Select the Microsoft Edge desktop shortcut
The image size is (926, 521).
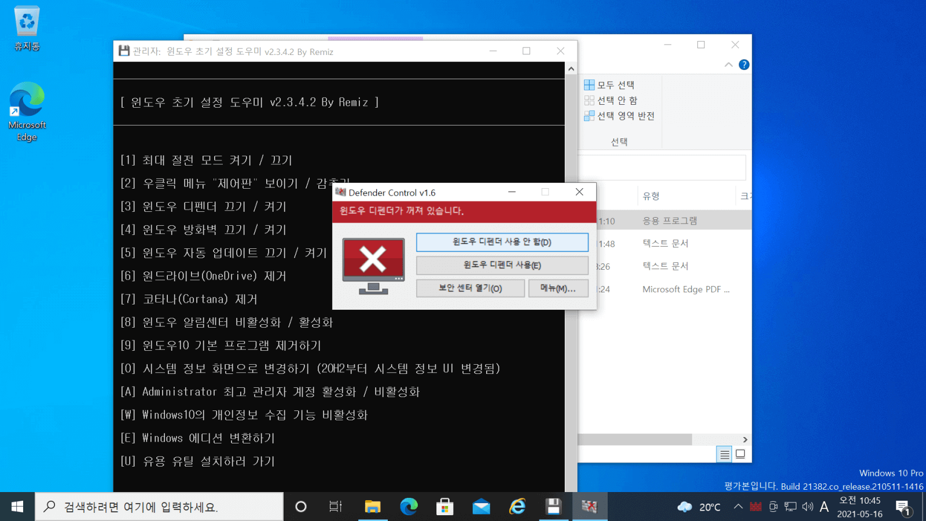coord(27,112)
